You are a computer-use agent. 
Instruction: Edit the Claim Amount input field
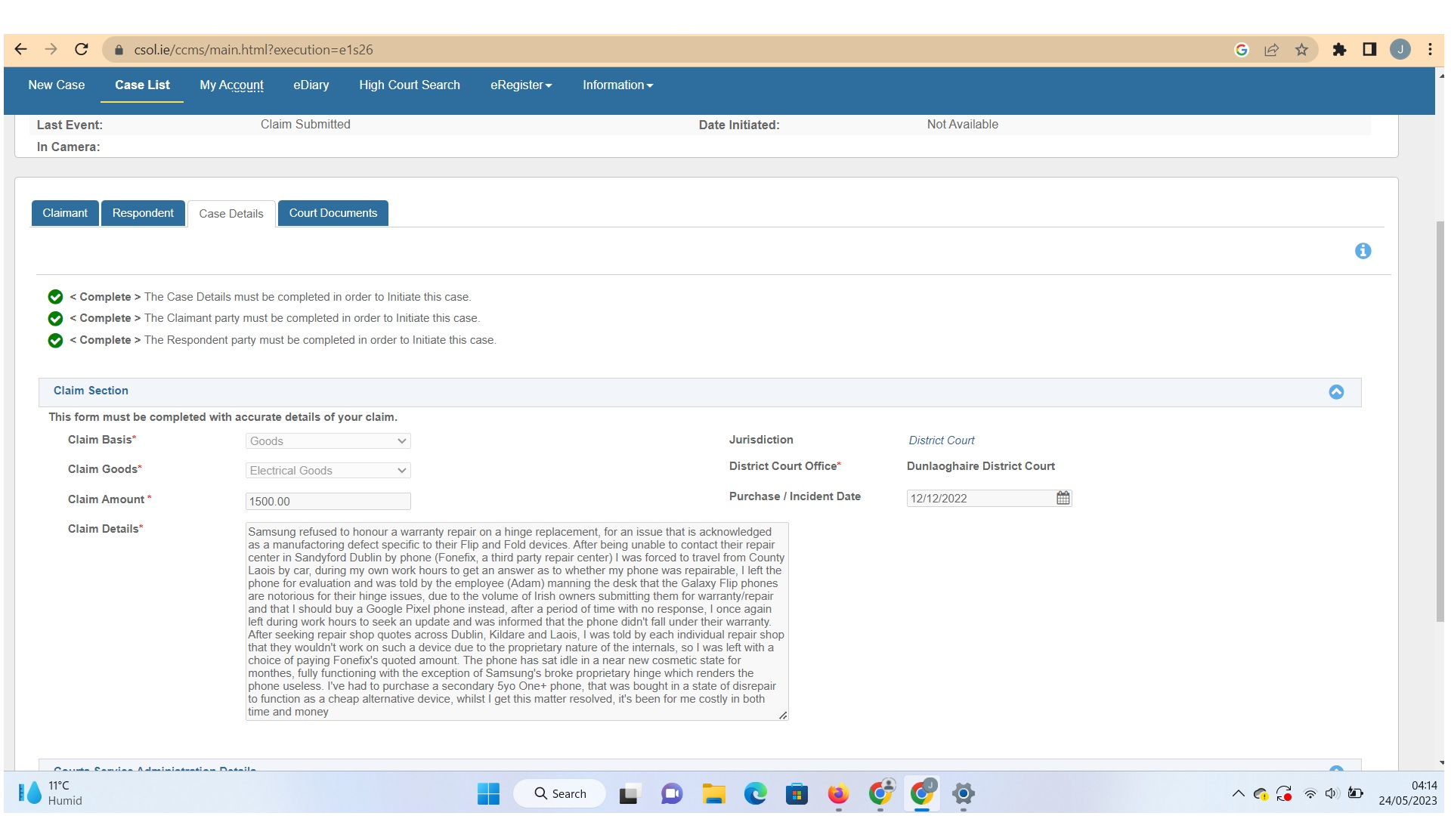pos(328,501)
